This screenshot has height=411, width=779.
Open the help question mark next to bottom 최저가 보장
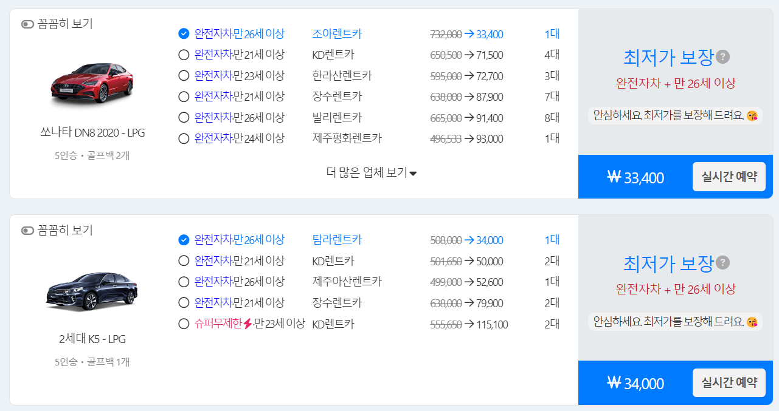tap(722, 262)
